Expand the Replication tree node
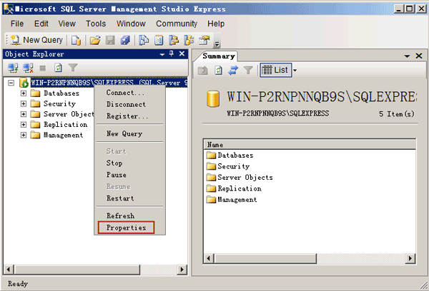The height and width of the screenshot is (291, 429). 24,125
